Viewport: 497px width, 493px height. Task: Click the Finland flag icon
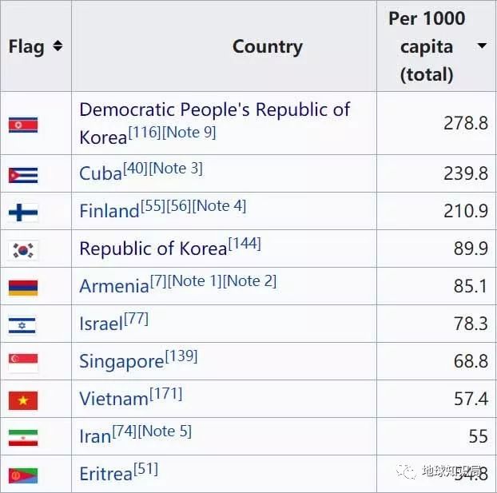coord(23,212)
